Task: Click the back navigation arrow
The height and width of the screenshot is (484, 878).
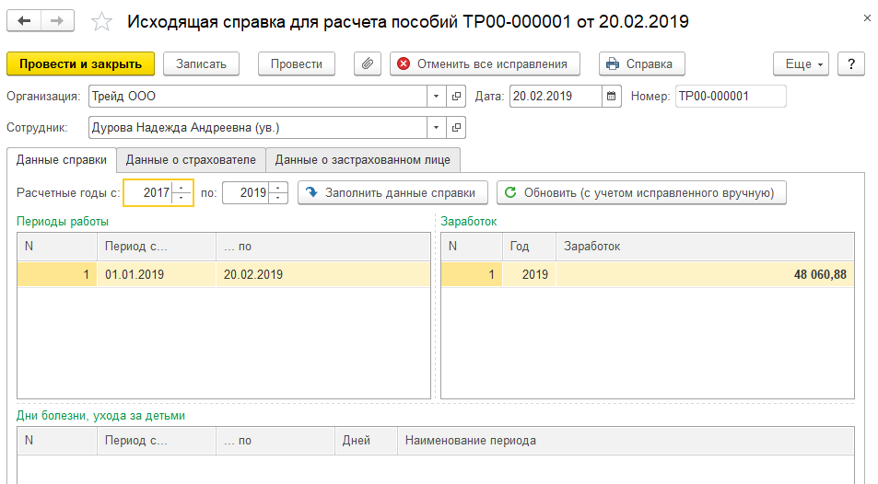Action: (25, 20)
